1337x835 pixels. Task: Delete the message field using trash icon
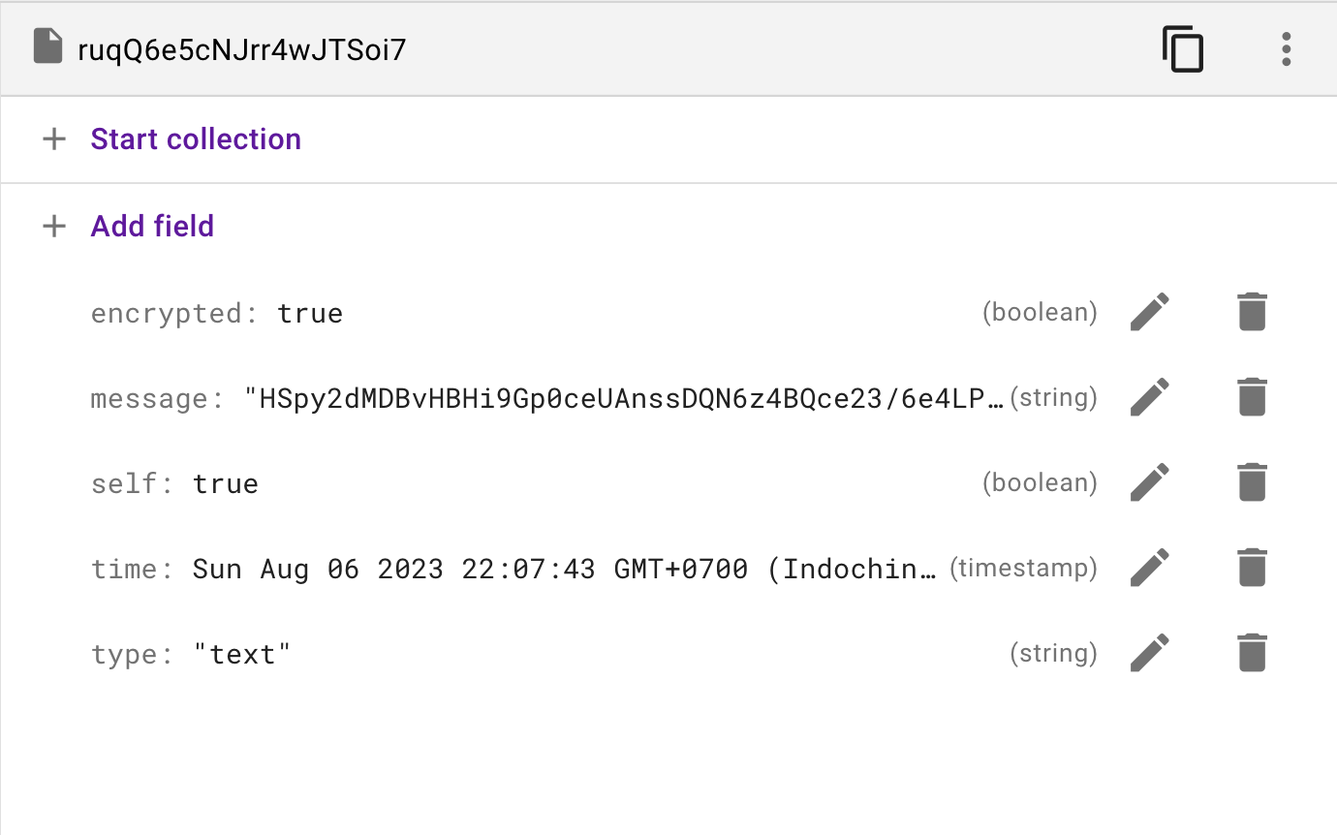pyautogui.click(x=1252, y=397)
